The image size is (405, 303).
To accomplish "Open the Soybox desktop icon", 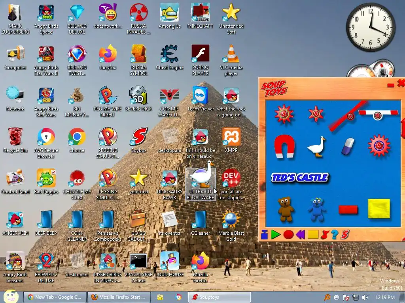I will pyautogui.click(x=139, y=140).
